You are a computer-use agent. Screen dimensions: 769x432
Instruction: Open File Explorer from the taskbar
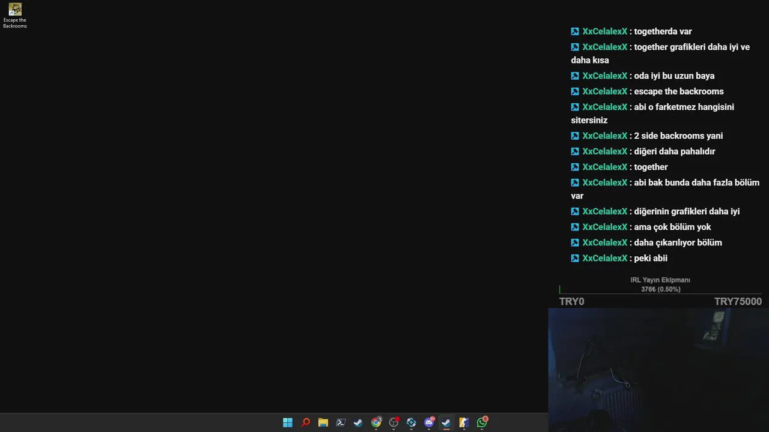[x=323, y=422]
